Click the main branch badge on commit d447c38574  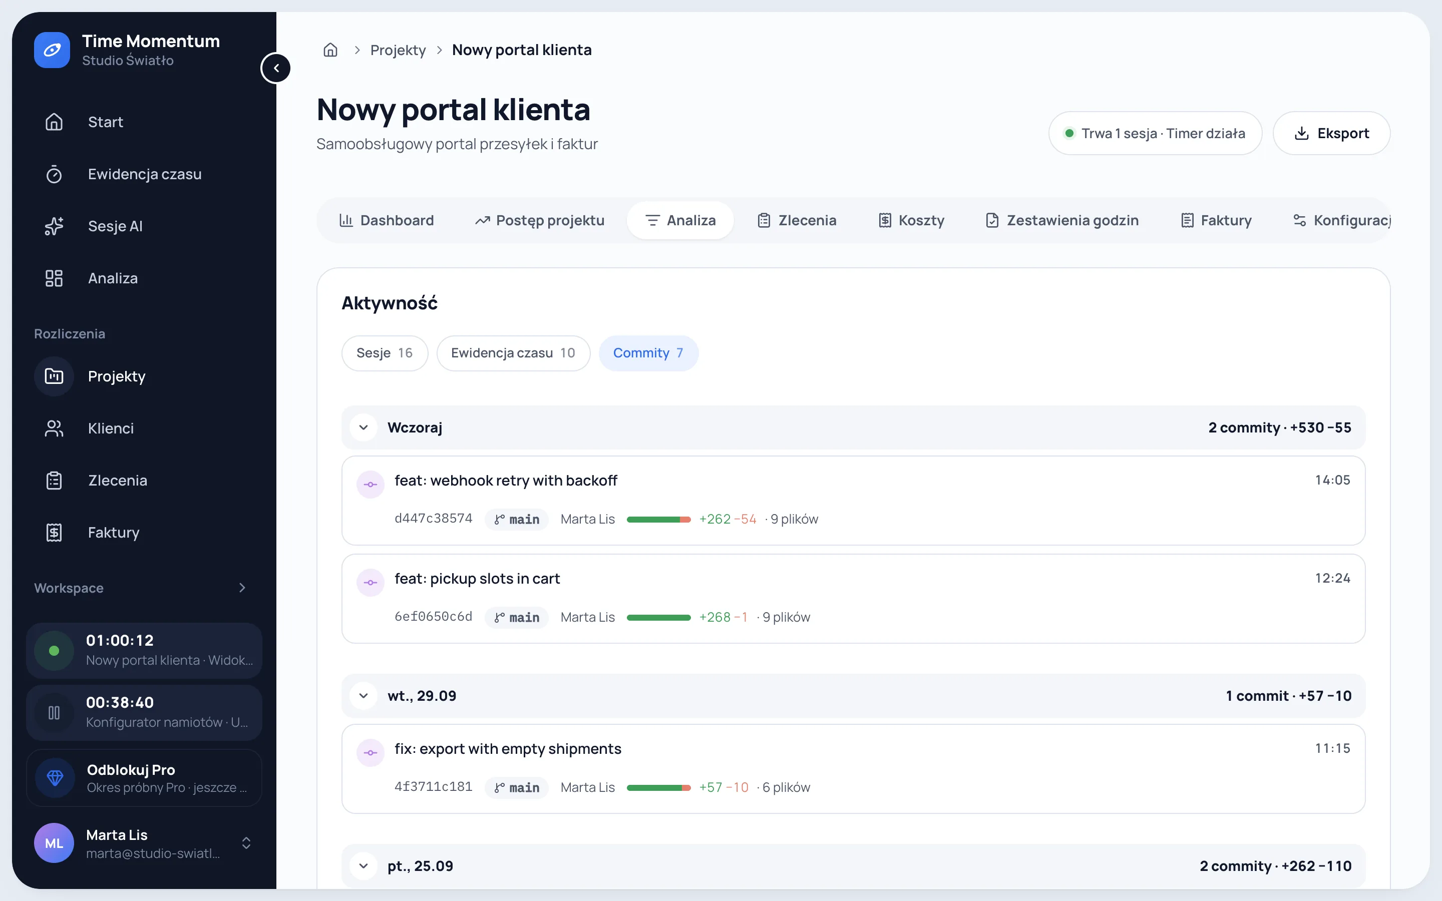(x=517, y=520)
